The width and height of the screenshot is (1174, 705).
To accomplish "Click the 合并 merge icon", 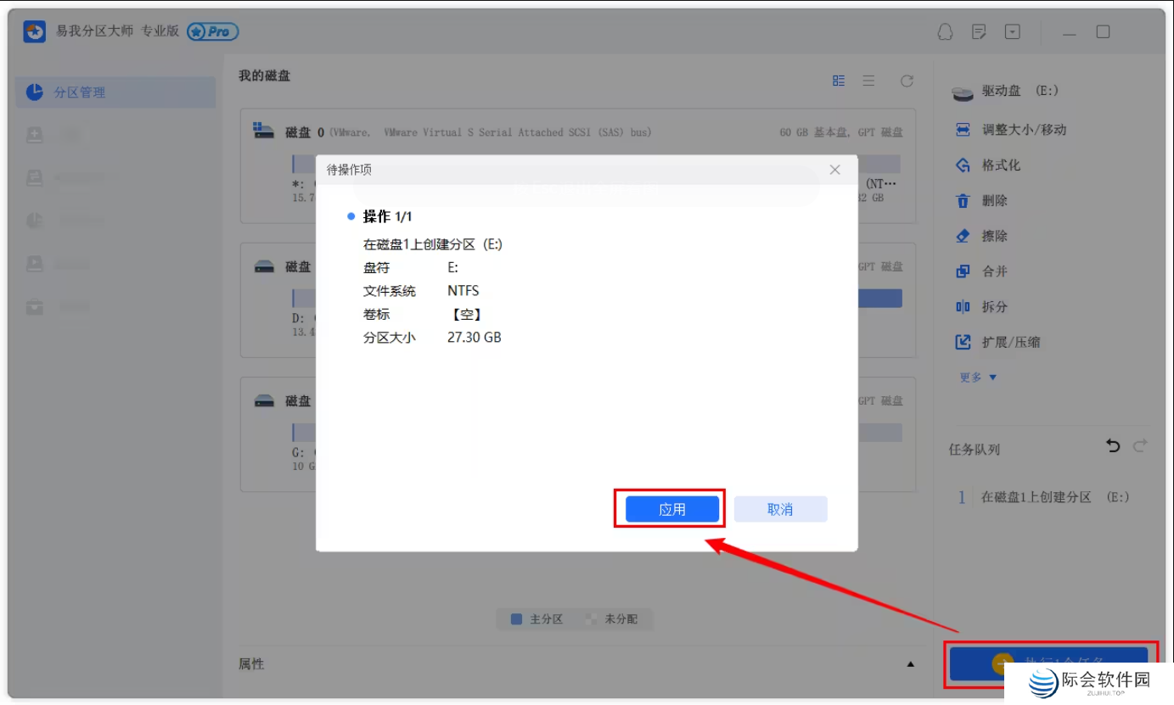I will coord(963,271).
